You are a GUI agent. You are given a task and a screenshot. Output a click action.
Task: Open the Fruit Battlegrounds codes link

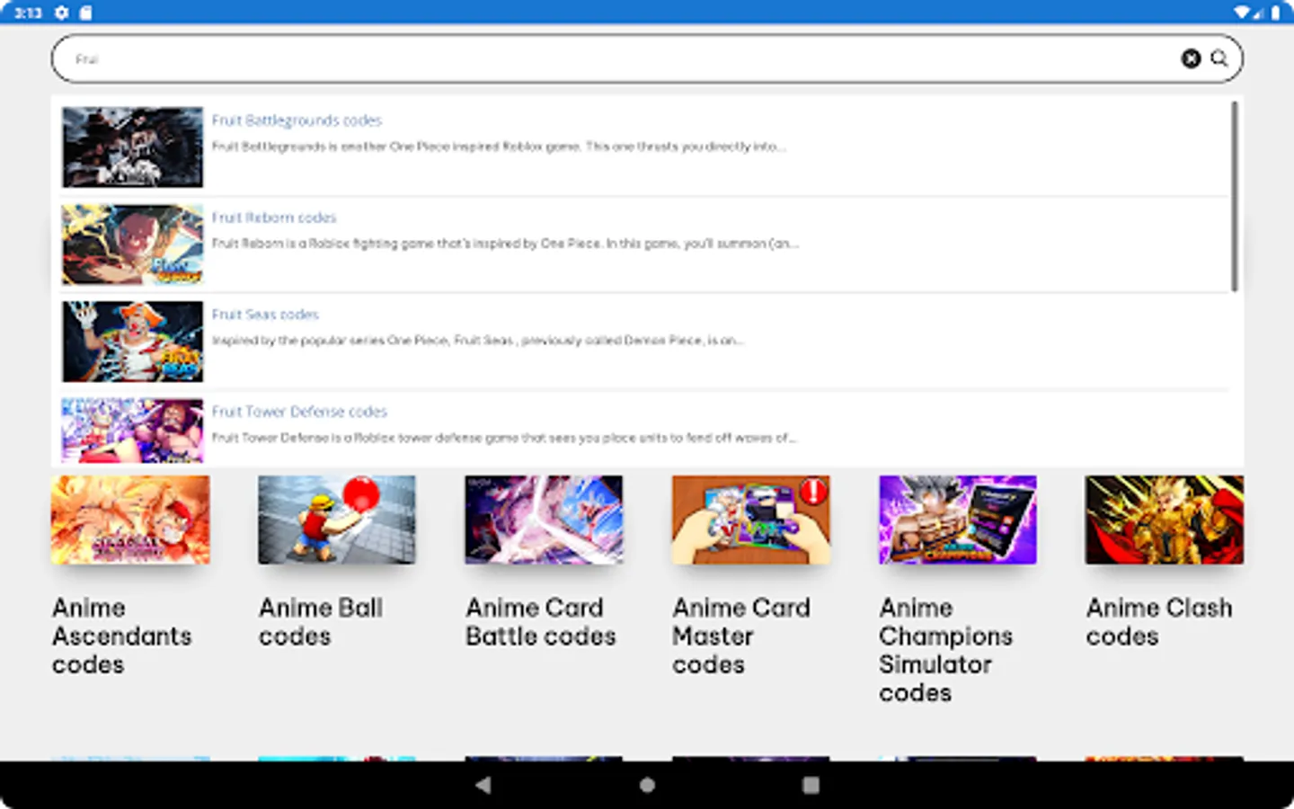point(297,120)
